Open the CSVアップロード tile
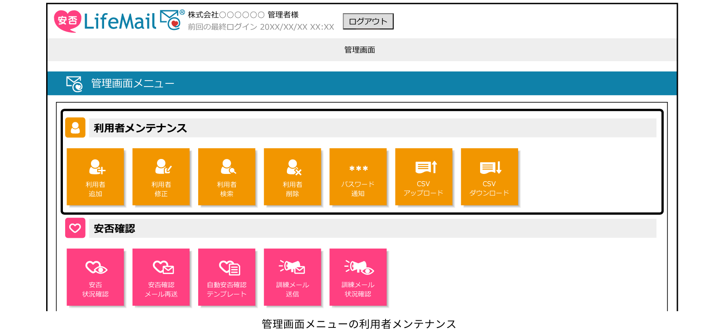724x332 pixels. pyautogui.click(x=424, y=177)
